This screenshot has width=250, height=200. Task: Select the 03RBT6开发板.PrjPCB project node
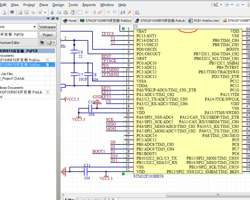(27, 51)
